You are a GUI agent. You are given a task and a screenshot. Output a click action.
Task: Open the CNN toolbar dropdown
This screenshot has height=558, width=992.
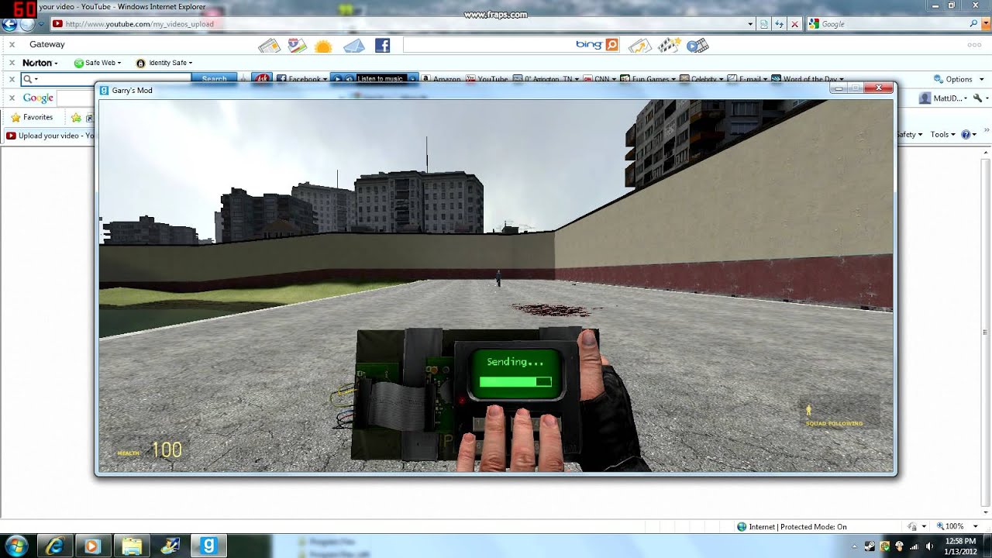point(599,78)
